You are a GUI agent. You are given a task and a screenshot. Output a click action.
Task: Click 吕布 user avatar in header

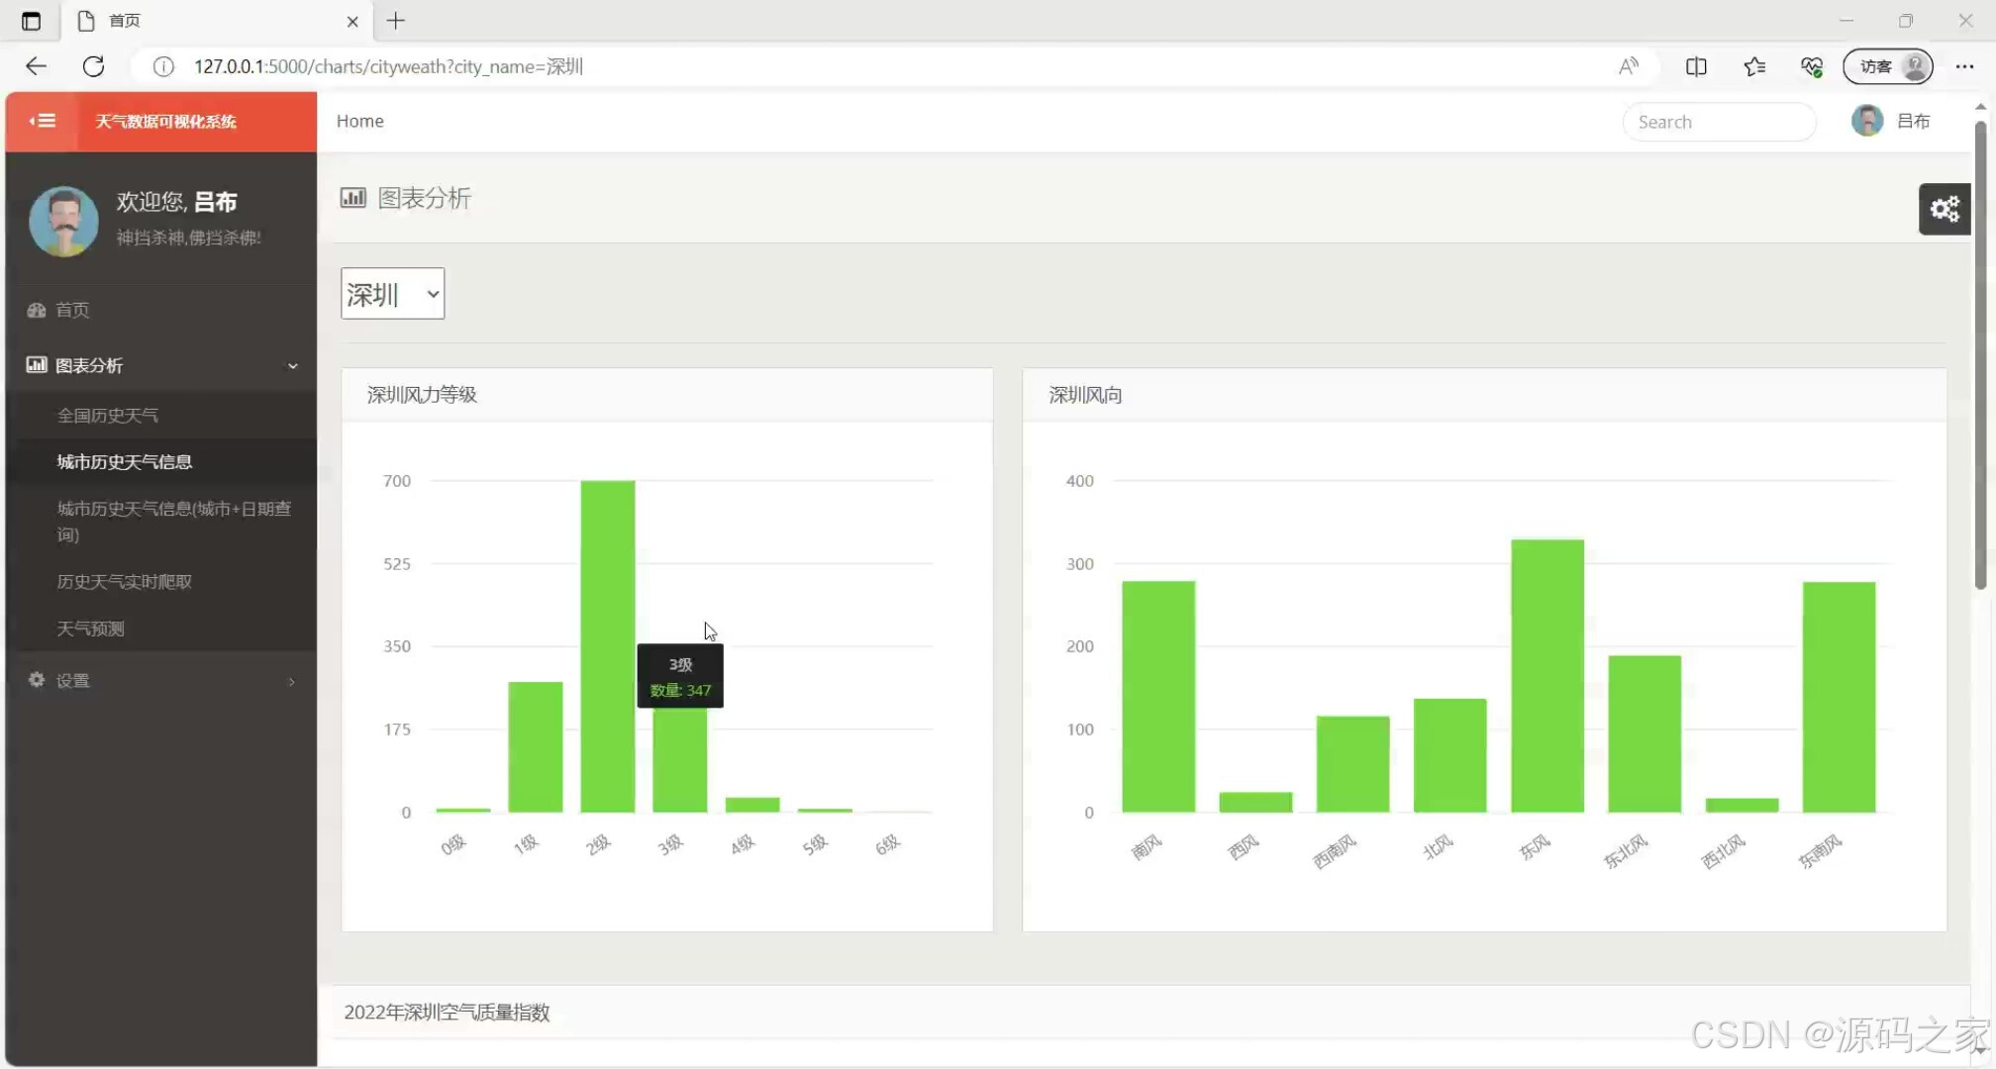1866,121
